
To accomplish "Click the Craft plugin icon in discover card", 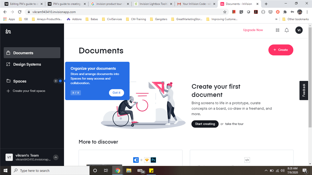I will 136,160.
